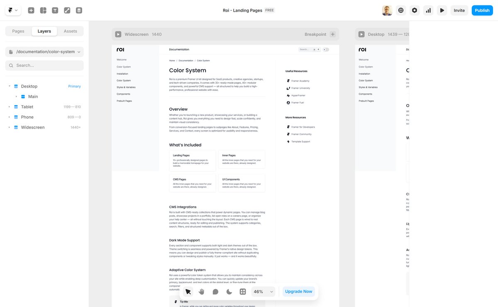Click the Home breadcrumb in Widescreen frame

pos(172,61)
